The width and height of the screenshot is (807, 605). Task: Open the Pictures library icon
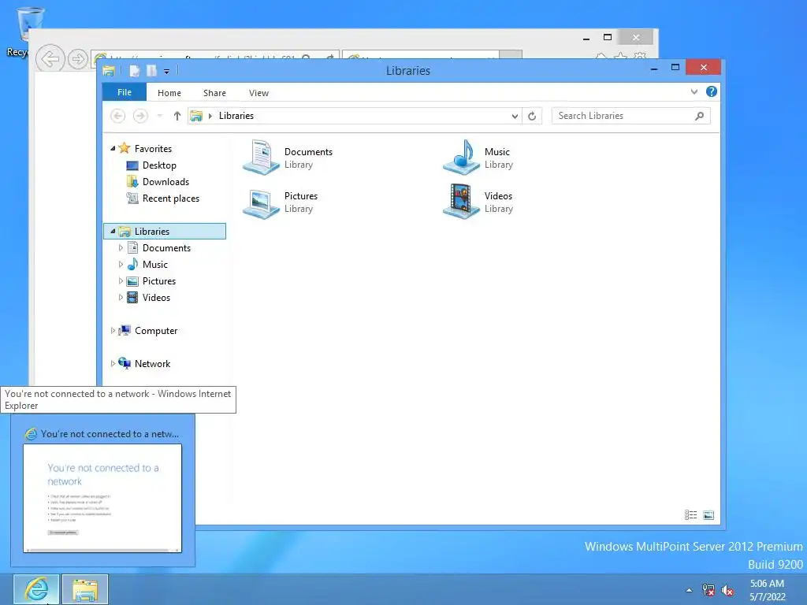click(x=261, y=202)
